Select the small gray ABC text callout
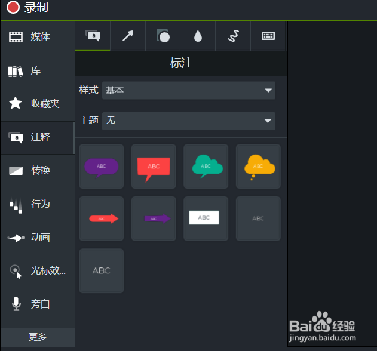 [x=258, y=218]
